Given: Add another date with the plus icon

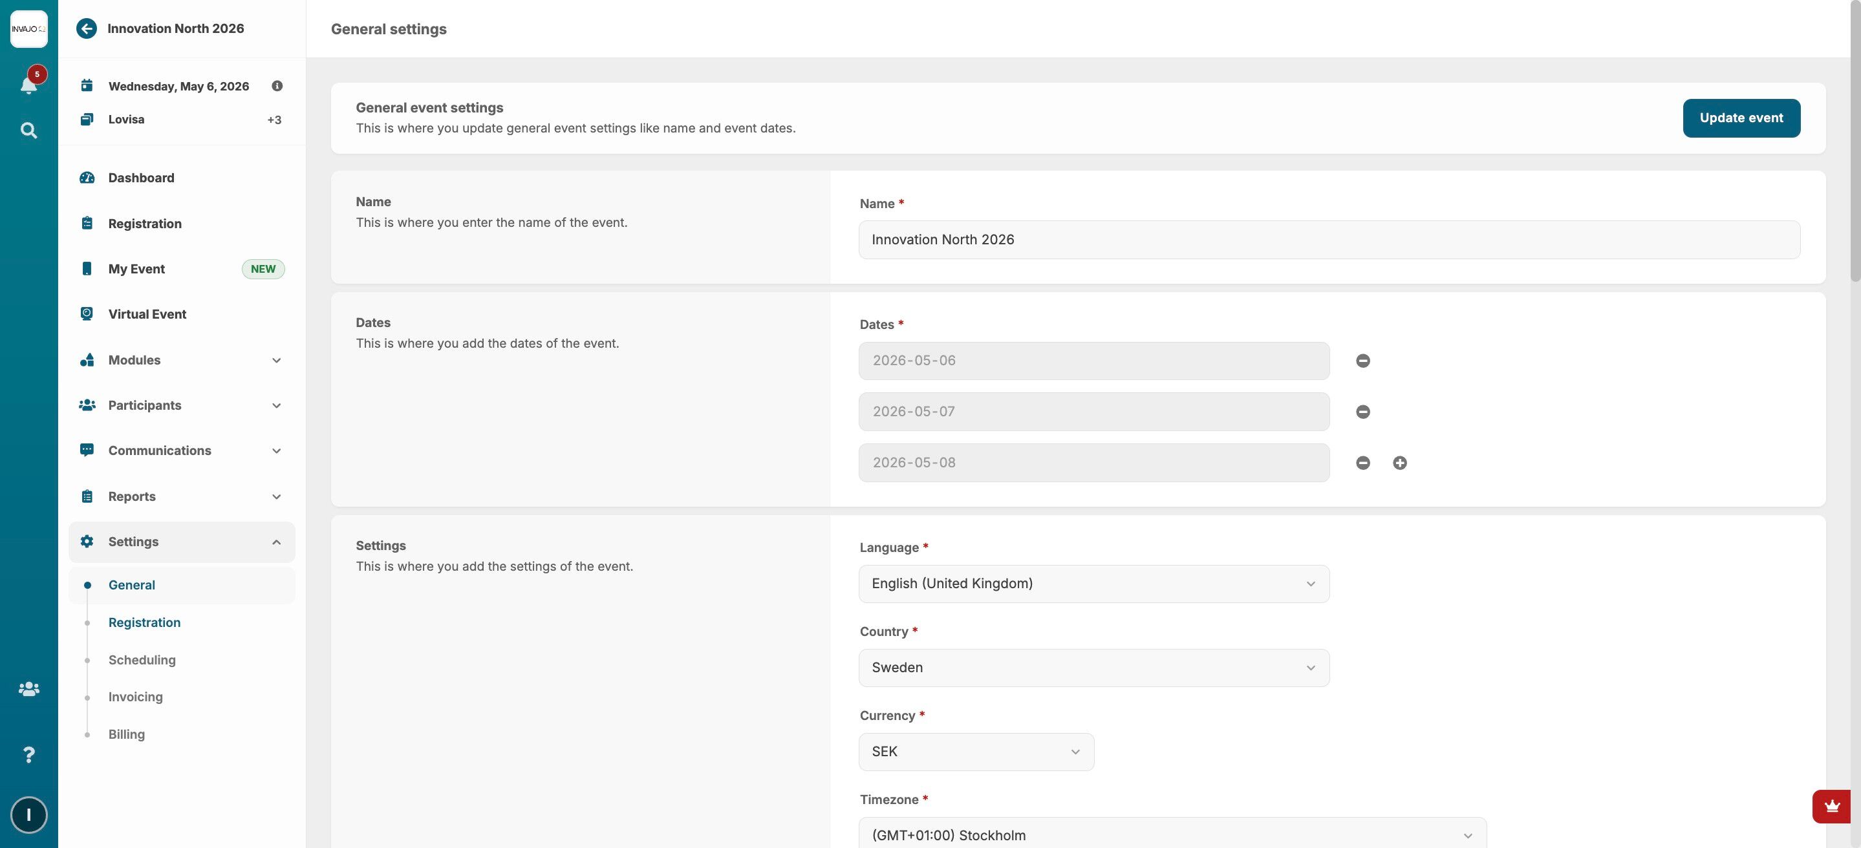Looking at the screenshot, I should point(1399,463).
